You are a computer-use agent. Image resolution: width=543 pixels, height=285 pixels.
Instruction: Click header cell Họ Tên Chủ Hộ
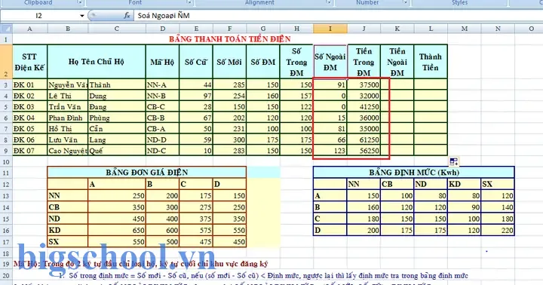(x=97, y=62)
